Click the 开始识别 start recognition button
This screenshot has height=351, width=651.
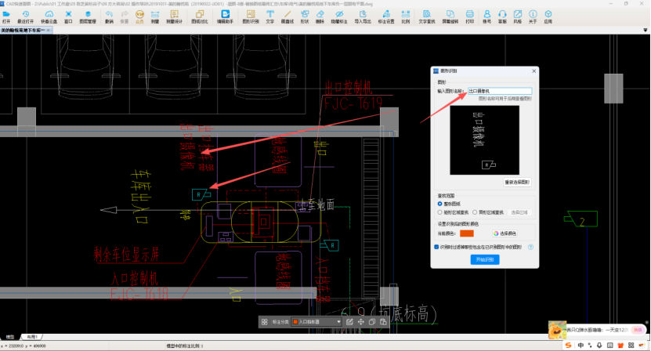(x=483, y=259)
